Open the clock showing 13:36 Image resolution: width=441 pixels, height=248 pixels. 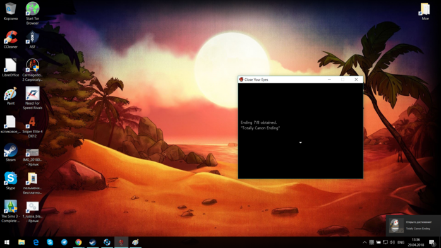tap(416, 242)
